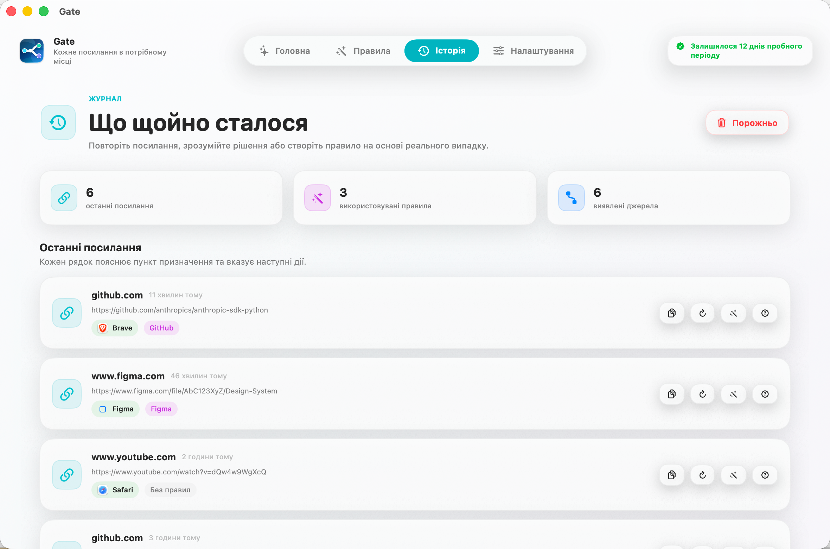
Task: Switch to the Правила tab
Action: pyautogui.click(x=363, y=51)
